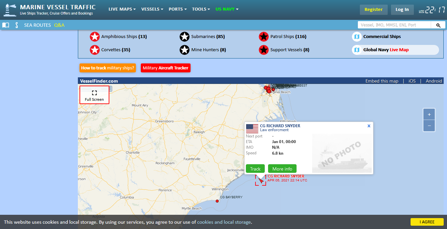Screen dimensions: 447x229
Task: Click the magnifier search button
Action: pos(438,25)
